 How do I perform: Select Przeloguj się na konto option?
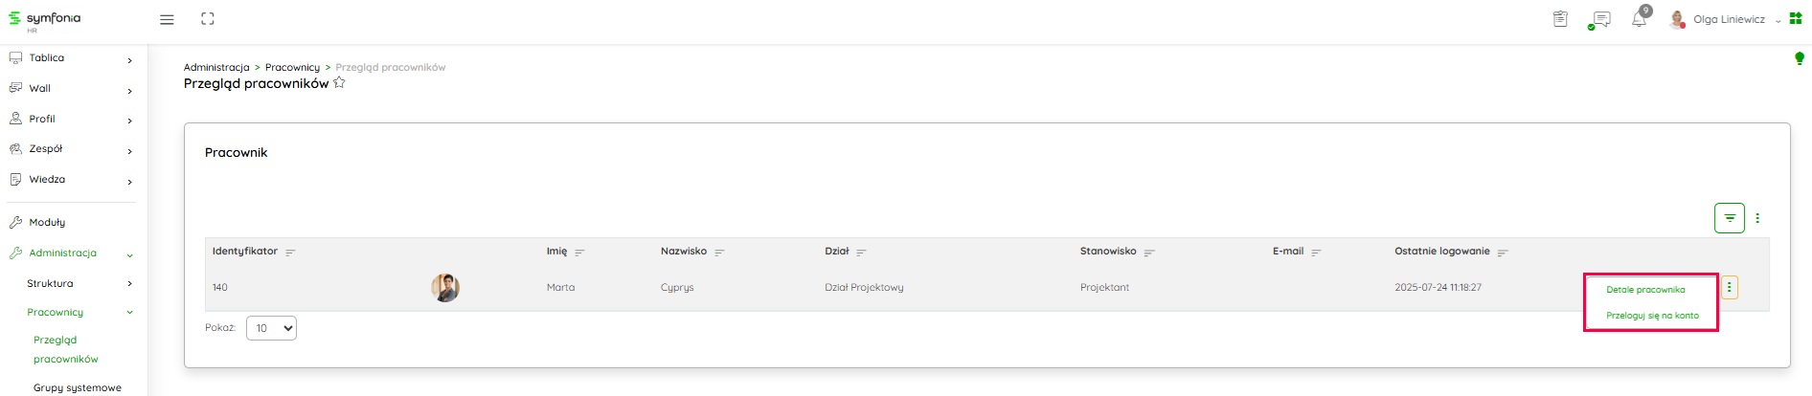point(1652,316)
